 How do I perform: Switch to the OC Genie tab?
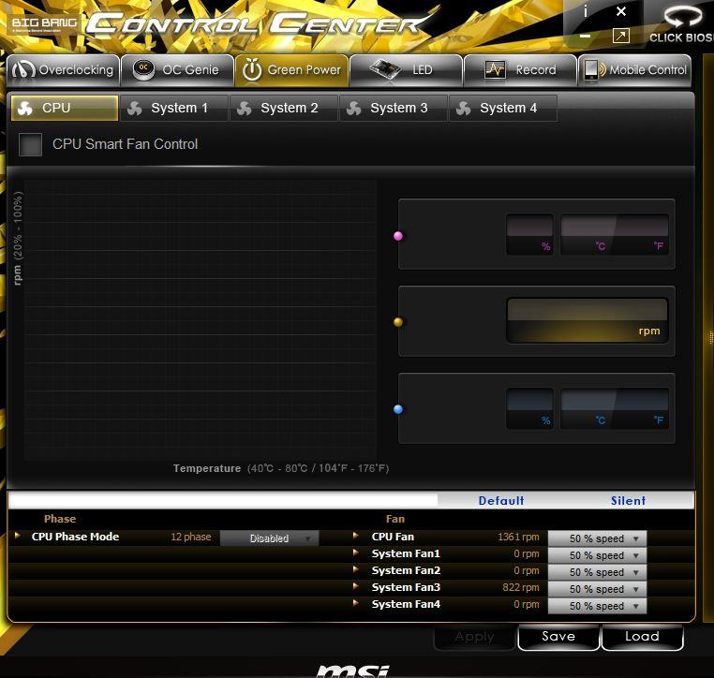(178, 70)
